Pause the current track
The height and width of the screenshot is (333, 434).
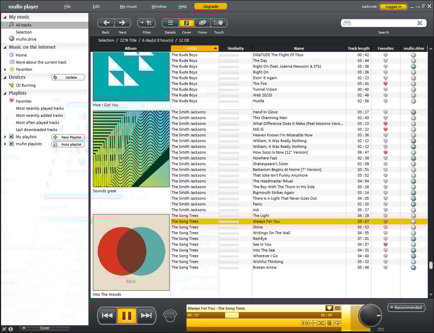point(127,316)
